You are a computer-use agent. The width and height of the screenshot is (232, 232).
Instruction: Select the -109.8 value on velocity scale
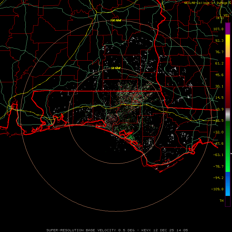[x=217, y=189]
